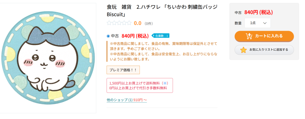Click the second rating star

click(x=114, y=23)
